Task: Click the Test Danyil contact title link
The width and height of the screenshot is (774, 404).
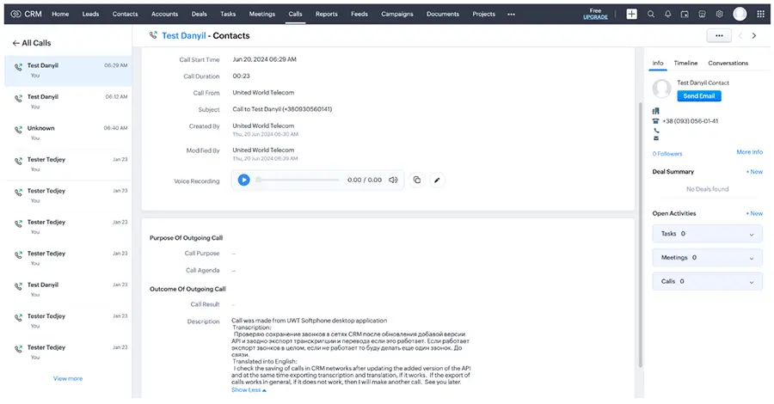Action: pos(184,35)
